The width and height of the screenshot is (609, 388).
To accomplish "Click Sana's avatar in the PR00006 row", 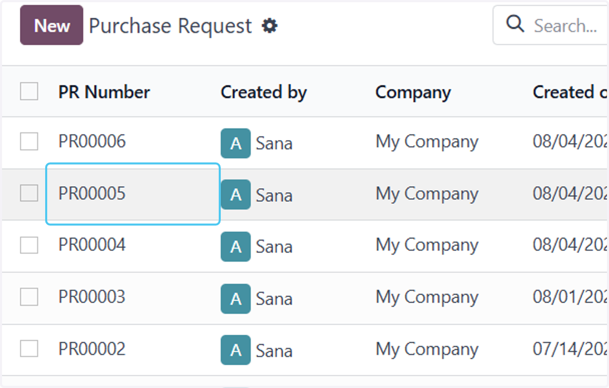I will tap(235, 143).
